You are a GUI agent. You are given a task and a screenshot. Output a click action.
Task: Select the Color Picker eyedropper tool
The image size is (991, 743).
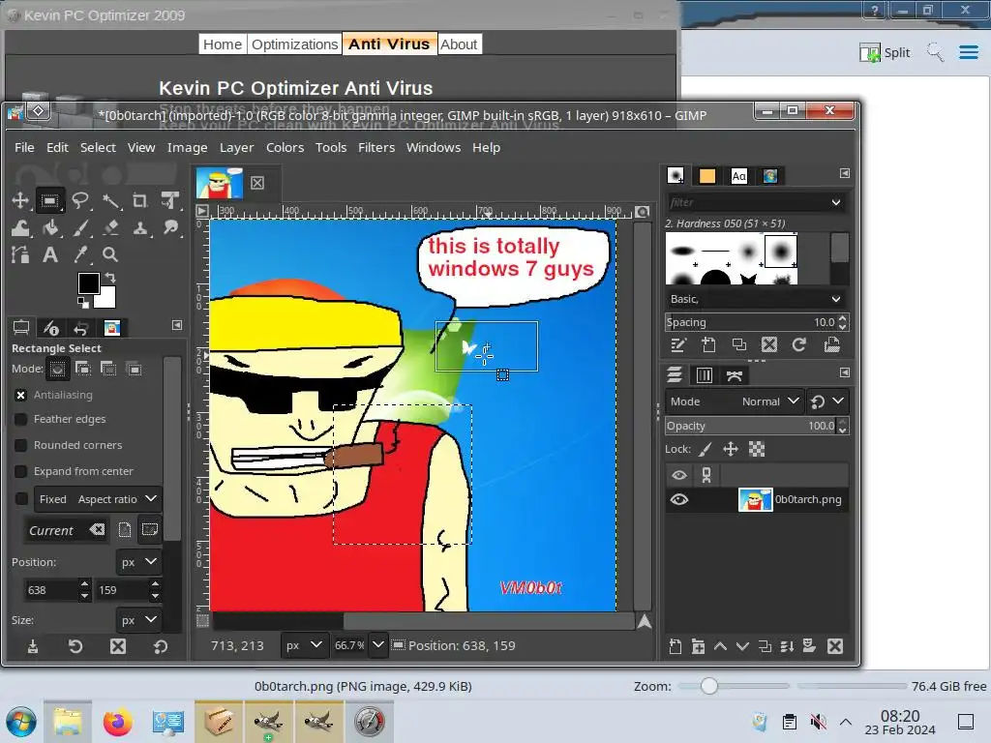pos(80,254)
